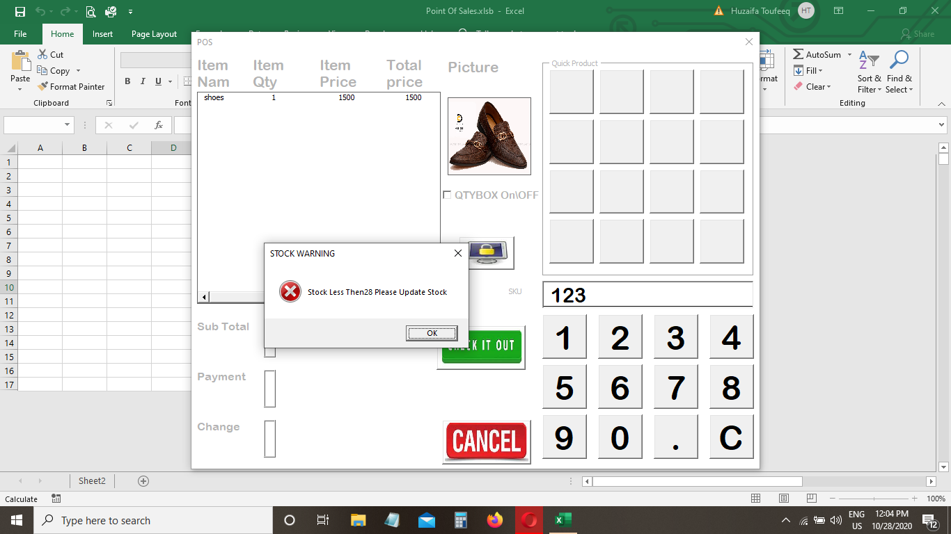951x534 pixels.
Task: Toggle Italic formatting
Action: point(143,81)
